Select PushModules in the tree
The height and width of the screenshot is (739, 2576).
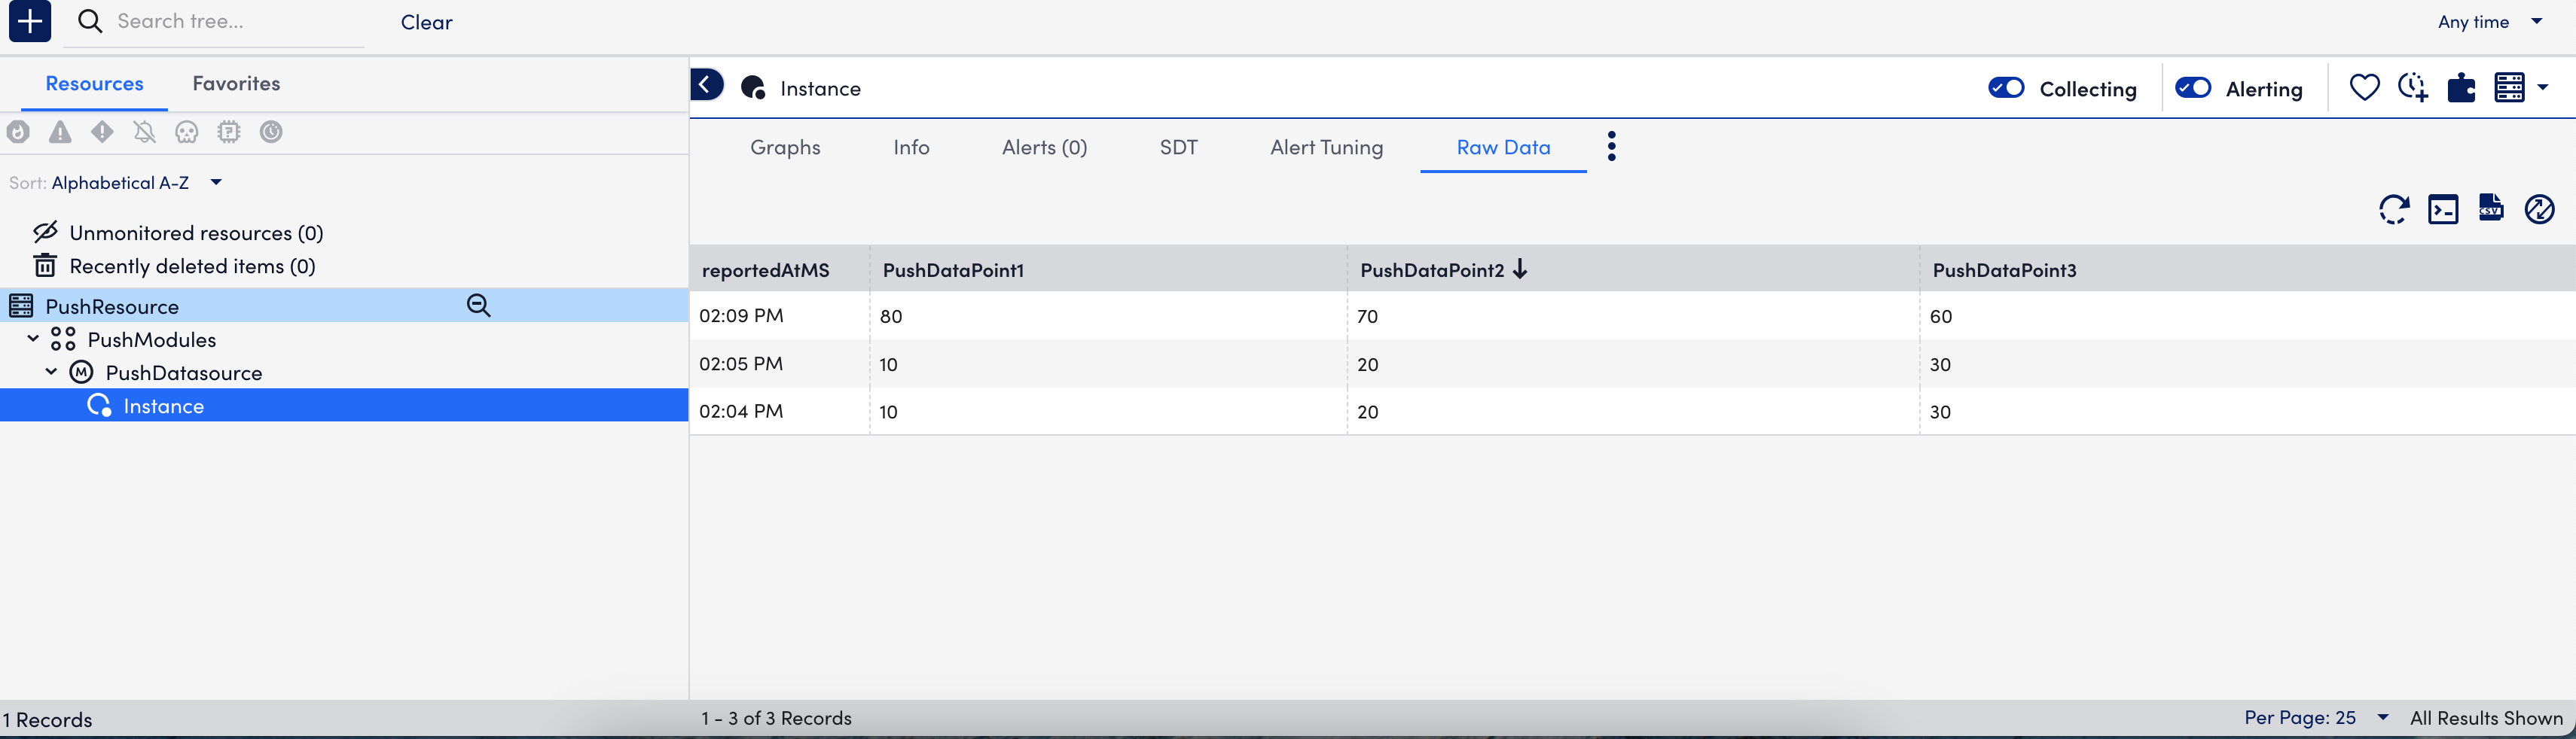click(x=152, y=339)
